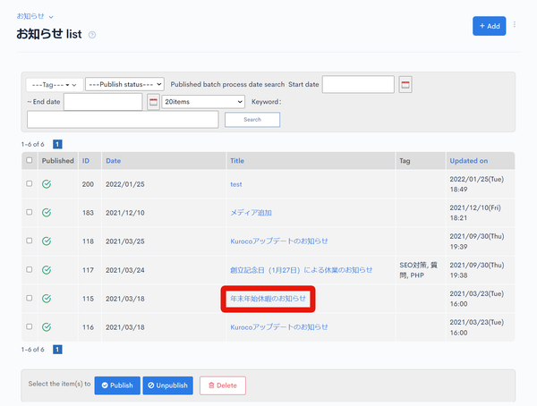Open the 20items per-page dropdown

point(203,102)
